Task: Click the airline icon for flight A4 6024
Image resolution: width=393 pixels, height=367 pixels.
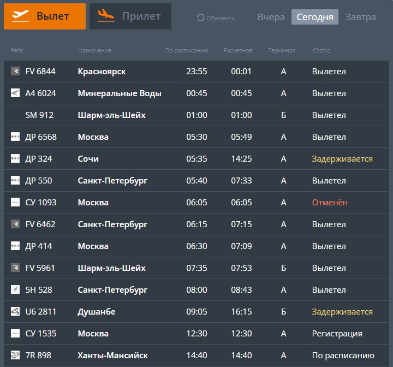Action: pos(15,93)
